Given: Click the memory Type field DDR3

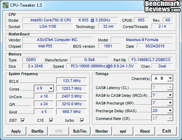Looking at the screenshot, I should coord(31,60).
